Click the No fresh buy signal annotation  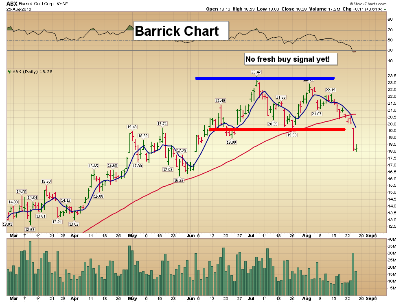tap(290, 59)
